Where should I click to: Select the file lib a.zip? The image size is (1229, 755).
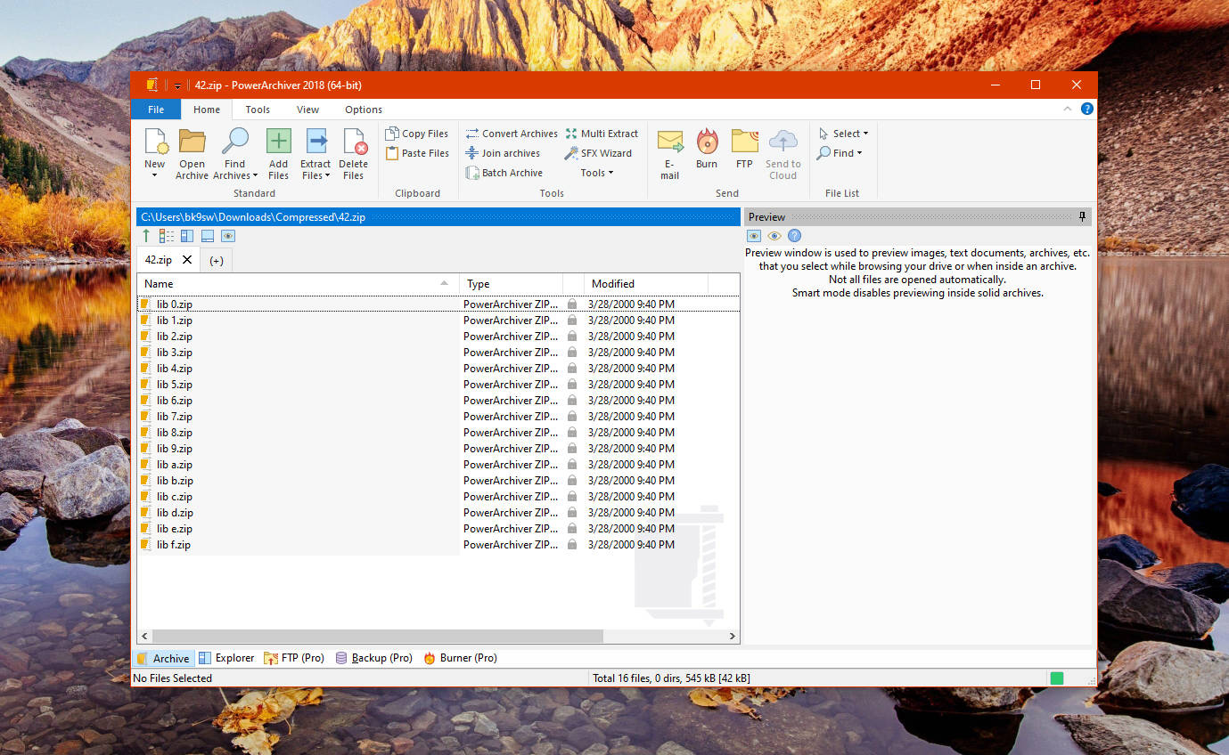175,465
